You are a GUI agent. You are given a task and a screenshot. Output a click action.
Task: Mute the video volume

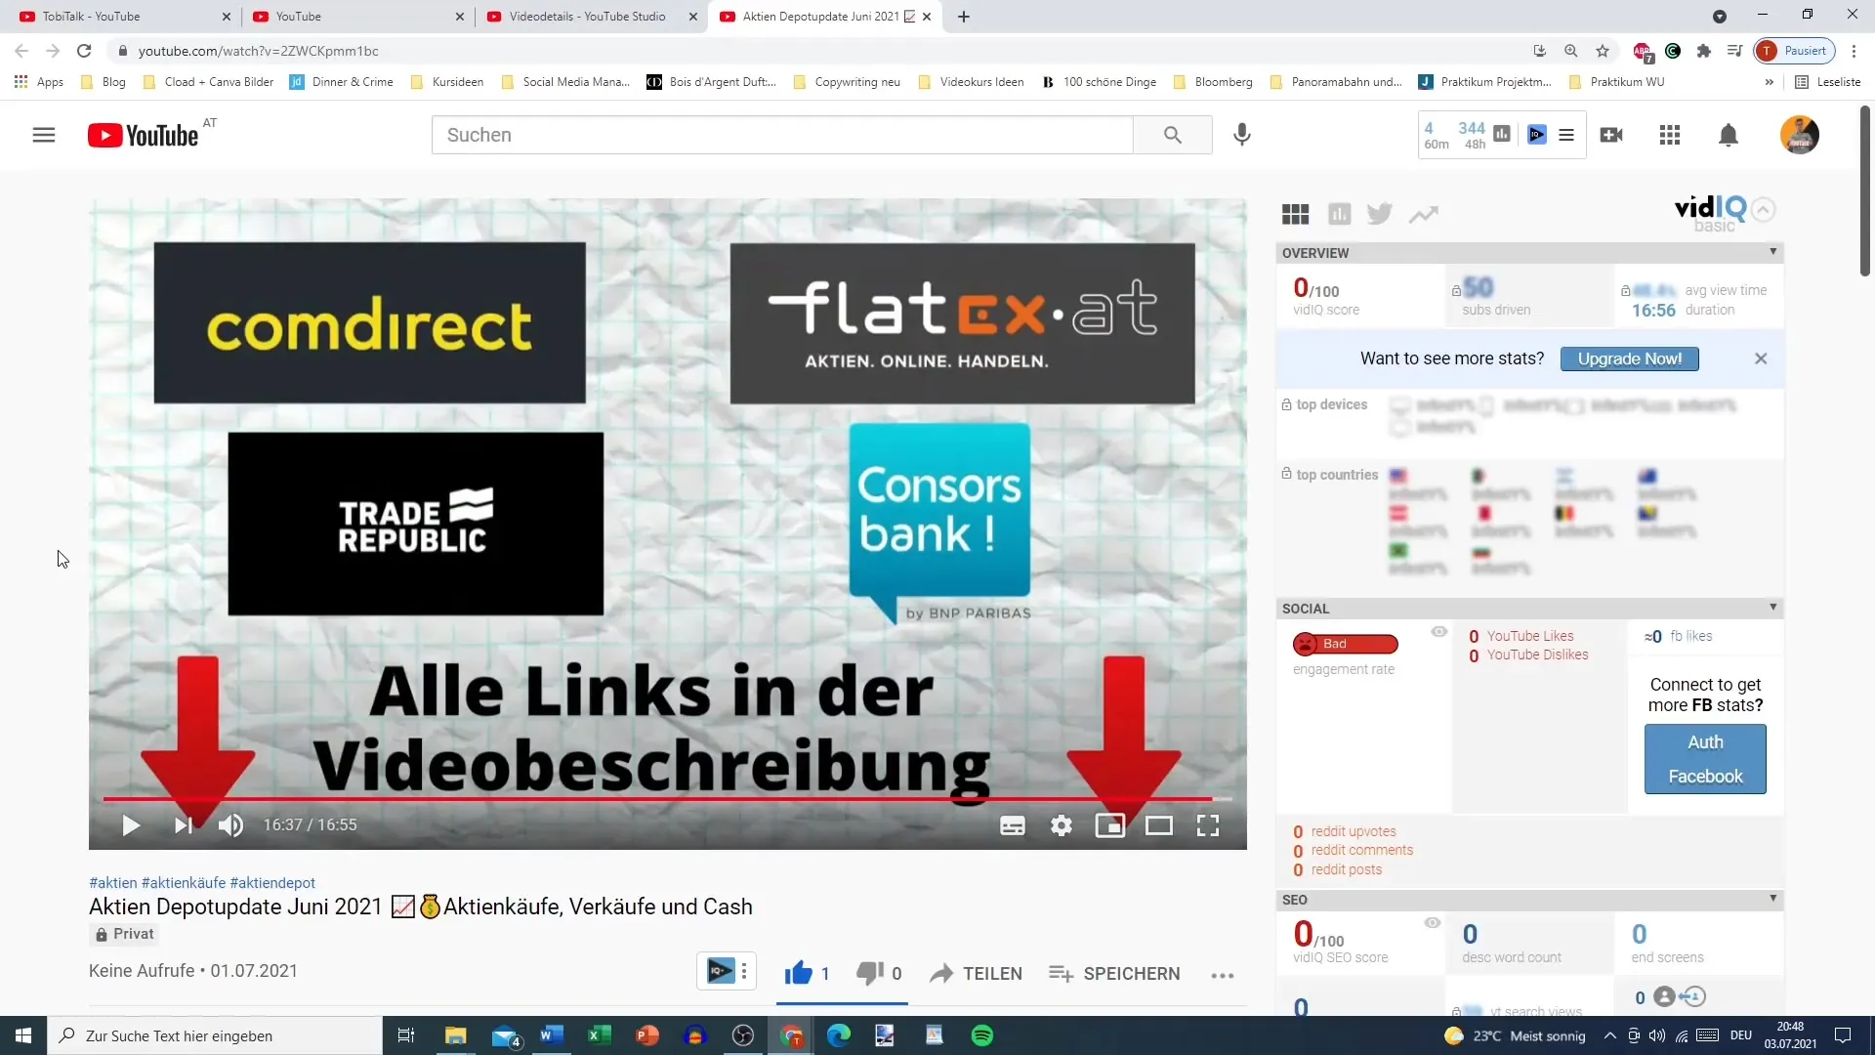pos(230,825)
